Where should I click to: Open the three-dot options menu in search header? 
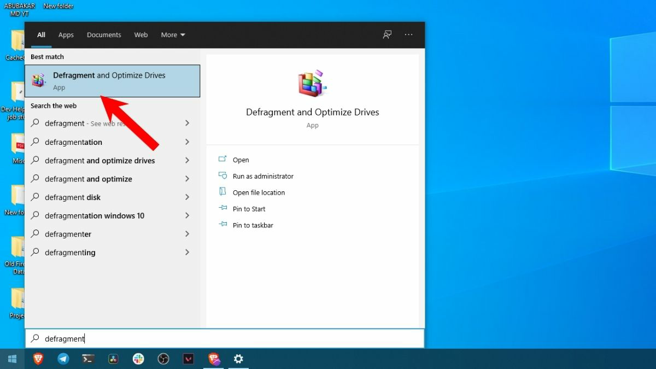(409, 34)
